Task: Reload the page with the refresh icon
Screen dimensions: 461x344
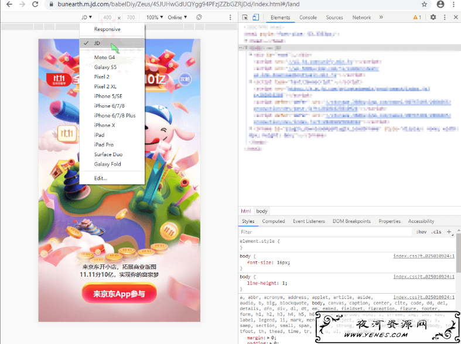Action: click(35, 4)
